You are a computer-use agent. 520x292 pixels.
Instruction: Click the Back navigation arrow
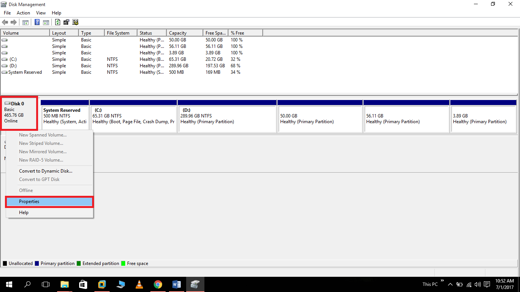[5, 22]
